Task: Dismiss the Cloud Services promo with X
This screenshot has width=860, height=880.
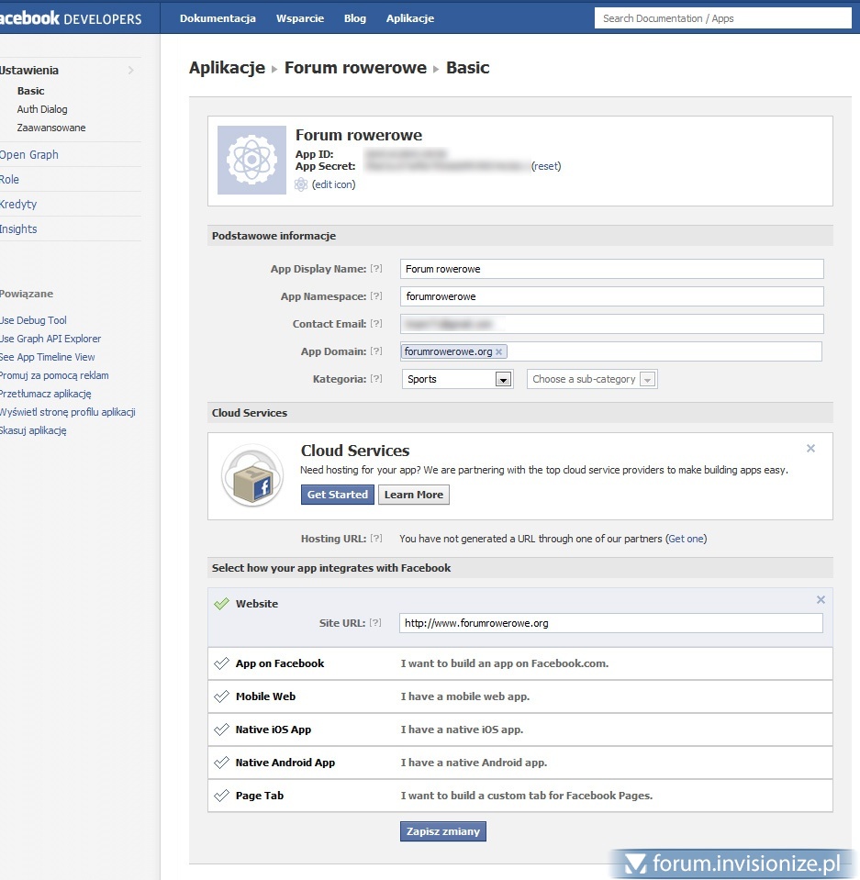Action: [810, 449]
